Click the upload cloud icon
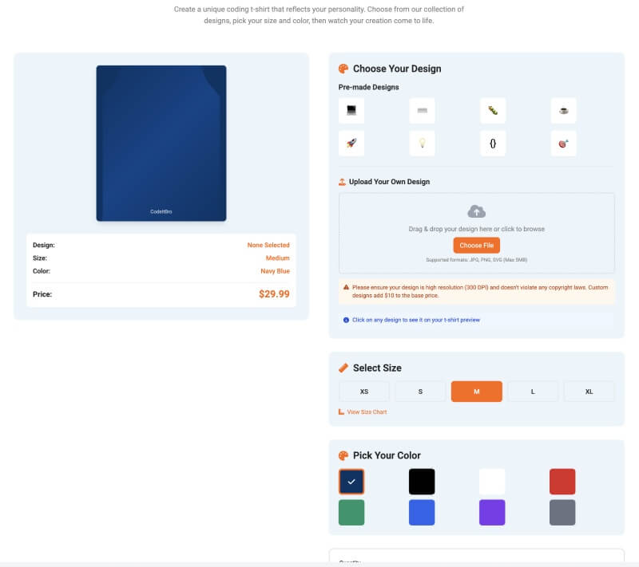The width and height of the screenshot is (639, 567). click(476, 211)
